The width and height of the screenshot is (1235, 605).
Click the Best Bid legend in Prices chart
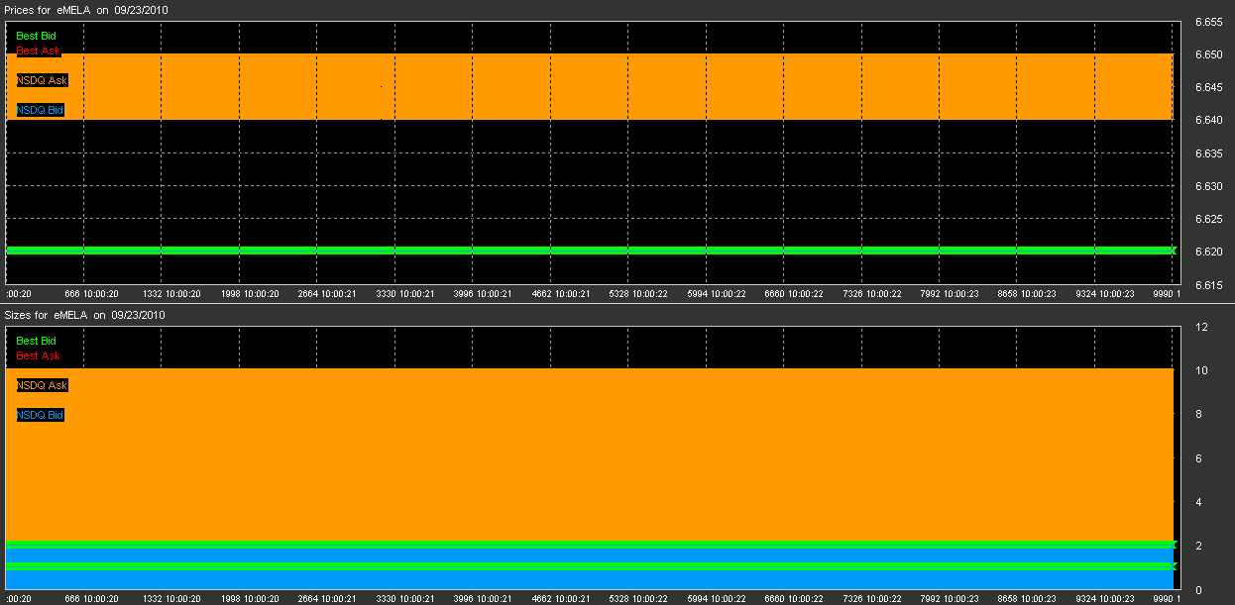36,36
